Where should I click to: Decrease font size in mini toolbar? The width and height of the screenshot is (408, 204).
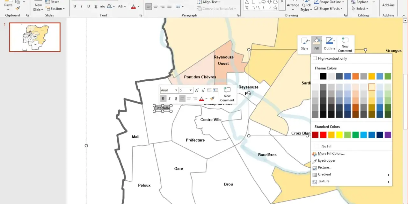tap(203, 90)
